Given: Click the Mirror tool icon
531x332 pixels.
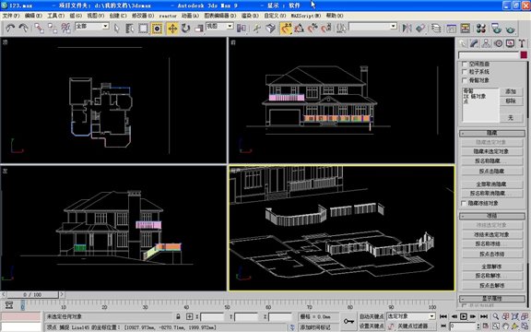Looking at the screenshot, I should click(407, 29).
